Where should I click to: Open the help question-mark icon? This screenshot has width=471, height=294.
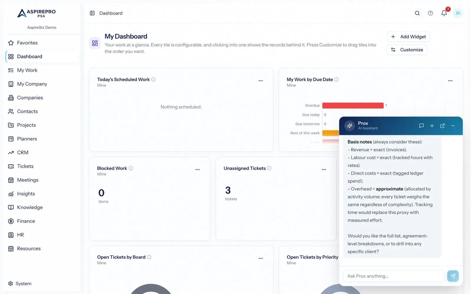(430, 13)
